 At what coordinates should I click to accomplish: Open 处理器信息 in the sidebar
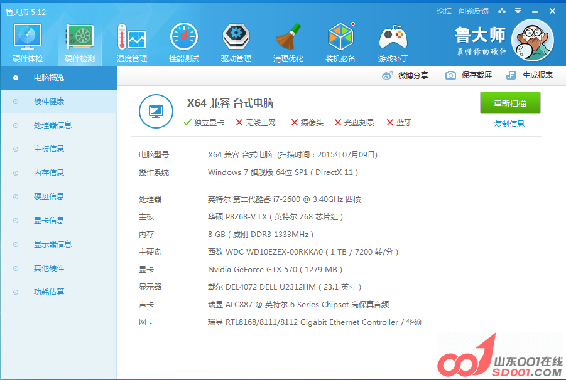pos(58,125)
